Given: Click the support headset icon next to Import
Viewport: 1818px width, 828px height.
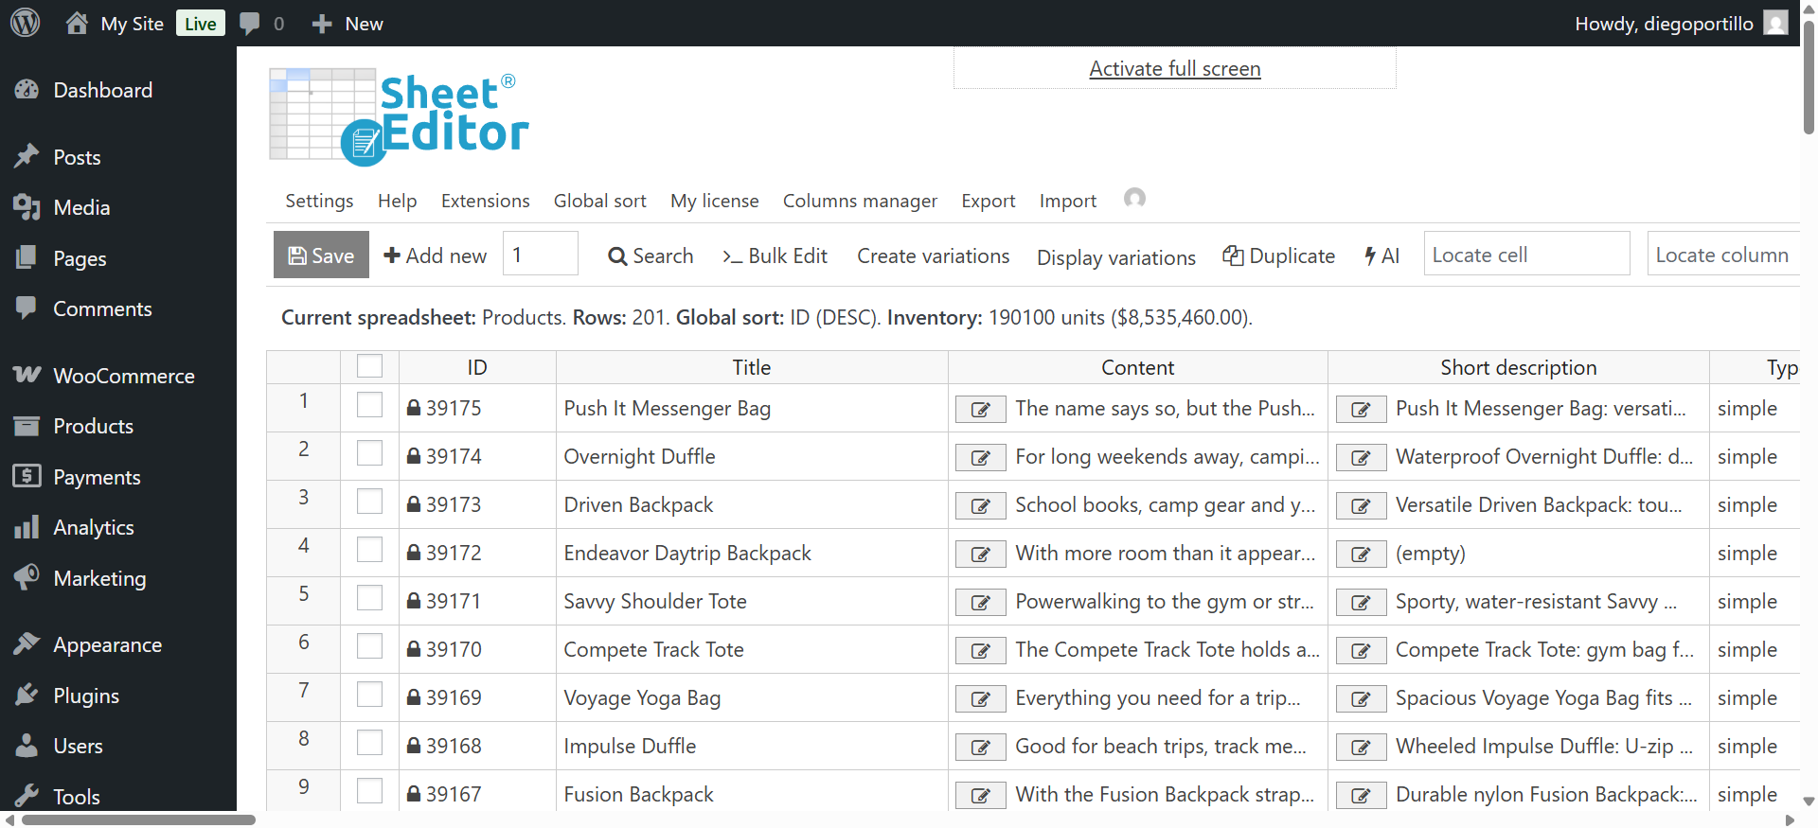Looking at the screenshot, I should (1134, 199).
